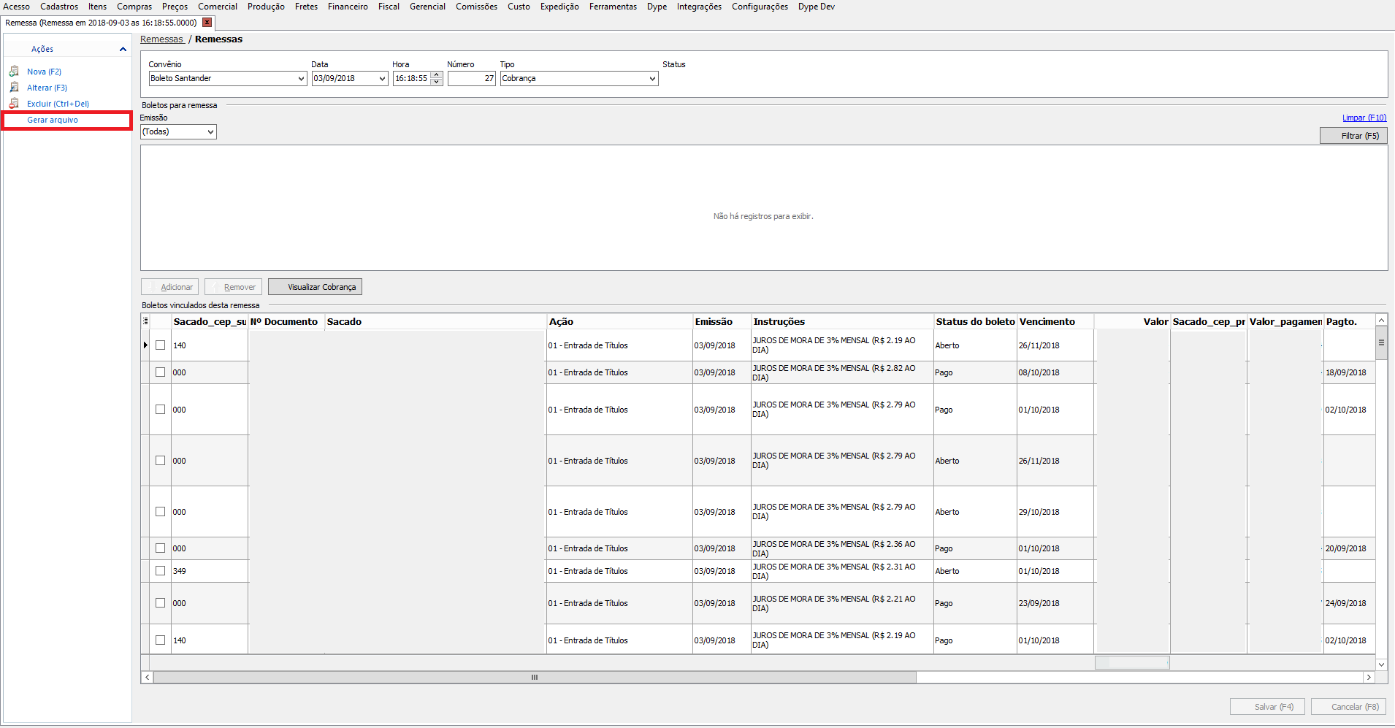Click the Ação column header
This screenshot has height=728, width=1395.
pos(619,322)
